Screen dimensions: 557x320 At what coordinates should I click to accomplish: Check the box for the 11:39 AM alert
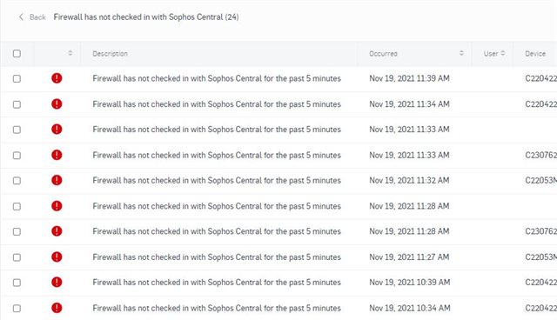tap(17, 78)
